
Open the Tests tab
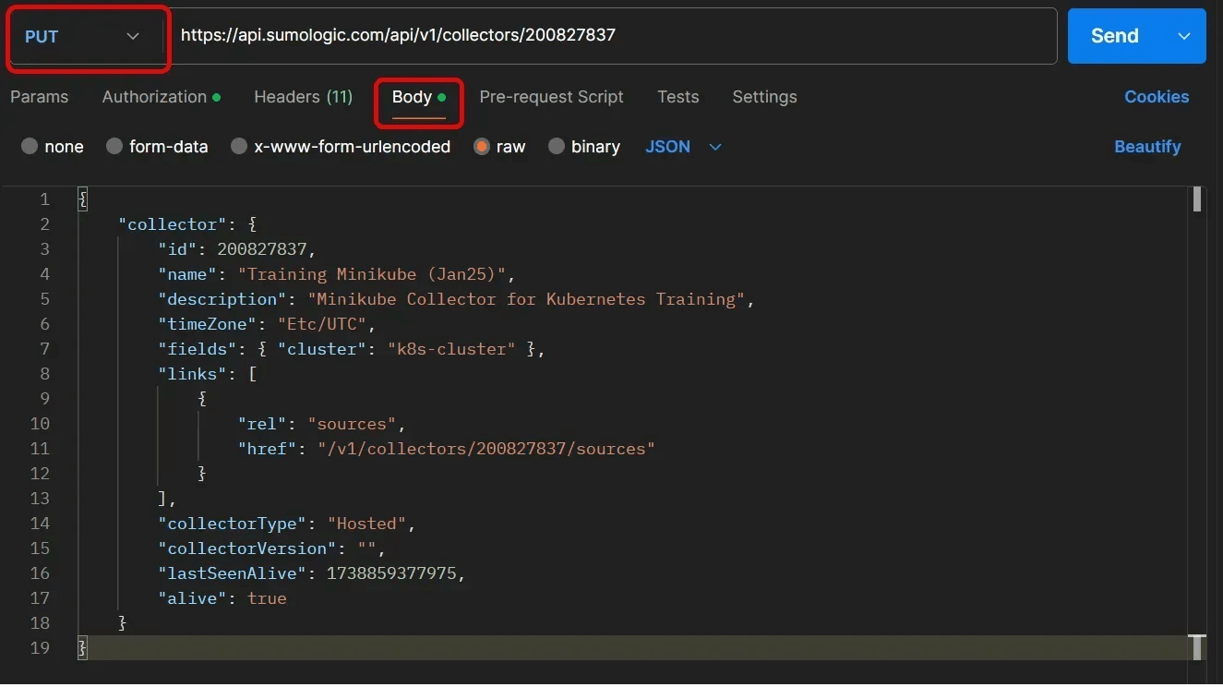[x=677, y=97]
